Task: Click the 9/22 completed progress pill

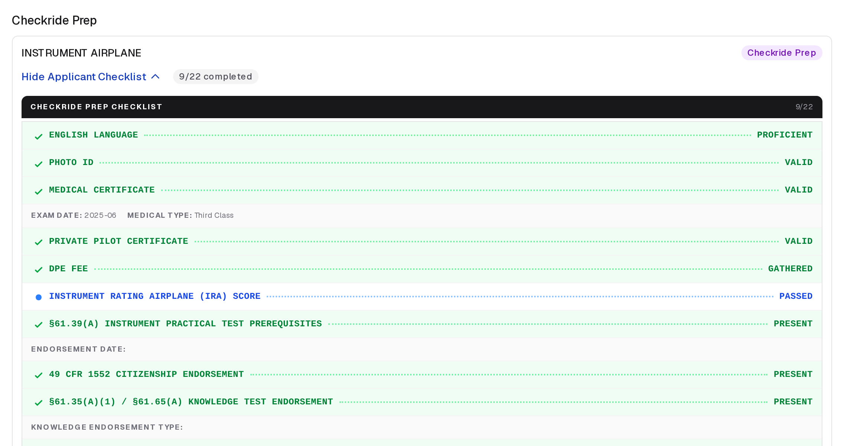Action: pos(215,77)
